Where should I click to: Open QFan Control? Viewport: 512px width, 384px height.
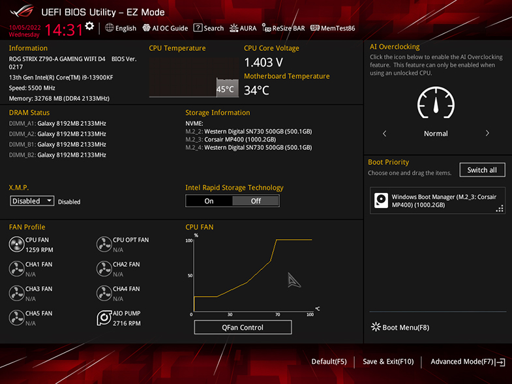tap(243, 327)
